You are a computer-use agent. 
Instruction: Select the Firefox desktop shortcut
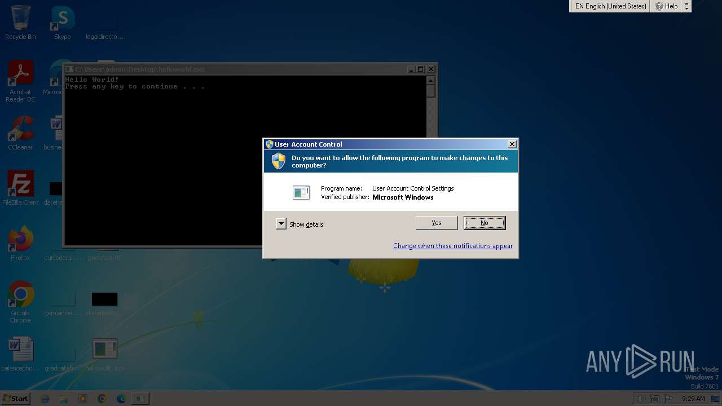pyautogui.click(x=20, y=243)
